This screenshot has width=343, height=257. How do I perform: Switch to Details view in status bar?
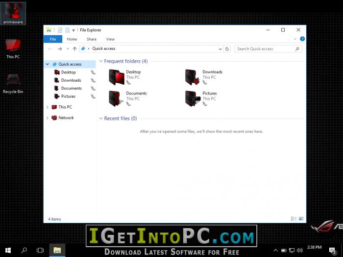[x=294, y=218]
